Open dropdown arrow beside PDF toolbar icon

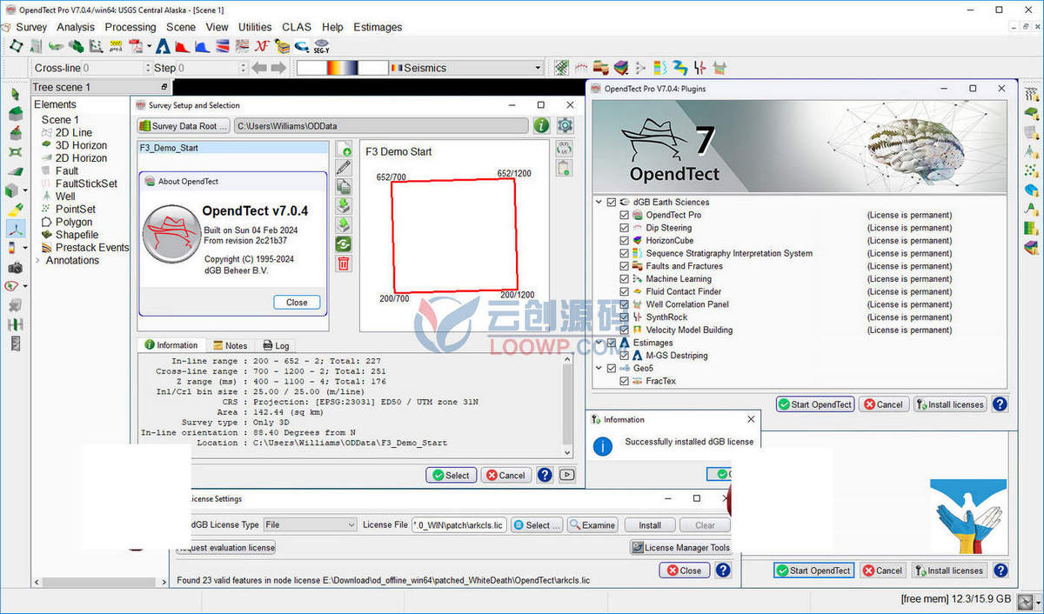[149, 46]
